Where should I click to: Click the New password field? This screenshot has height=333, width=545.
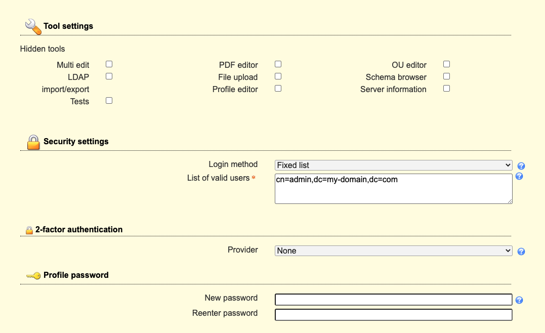[x=393, y=299]
